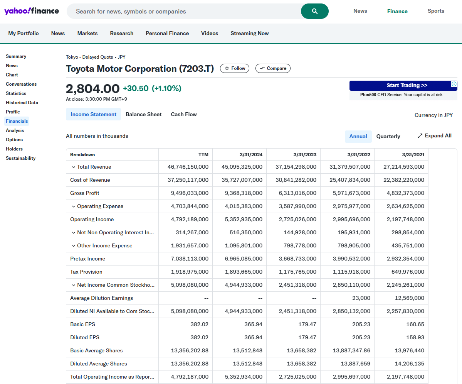Collapse the Total Revenue row chevron
Screen dimensions: 462x384
tap(74, 167)
